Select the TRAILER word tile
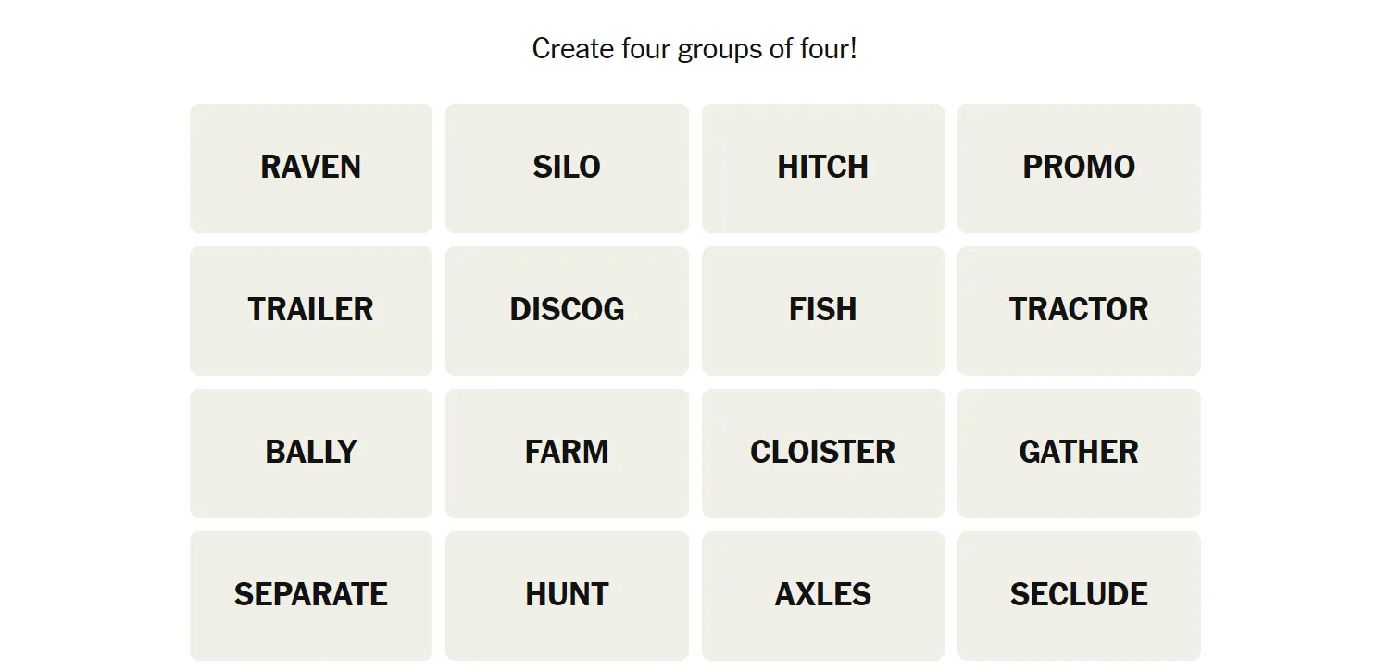 (x=311, y=310)
